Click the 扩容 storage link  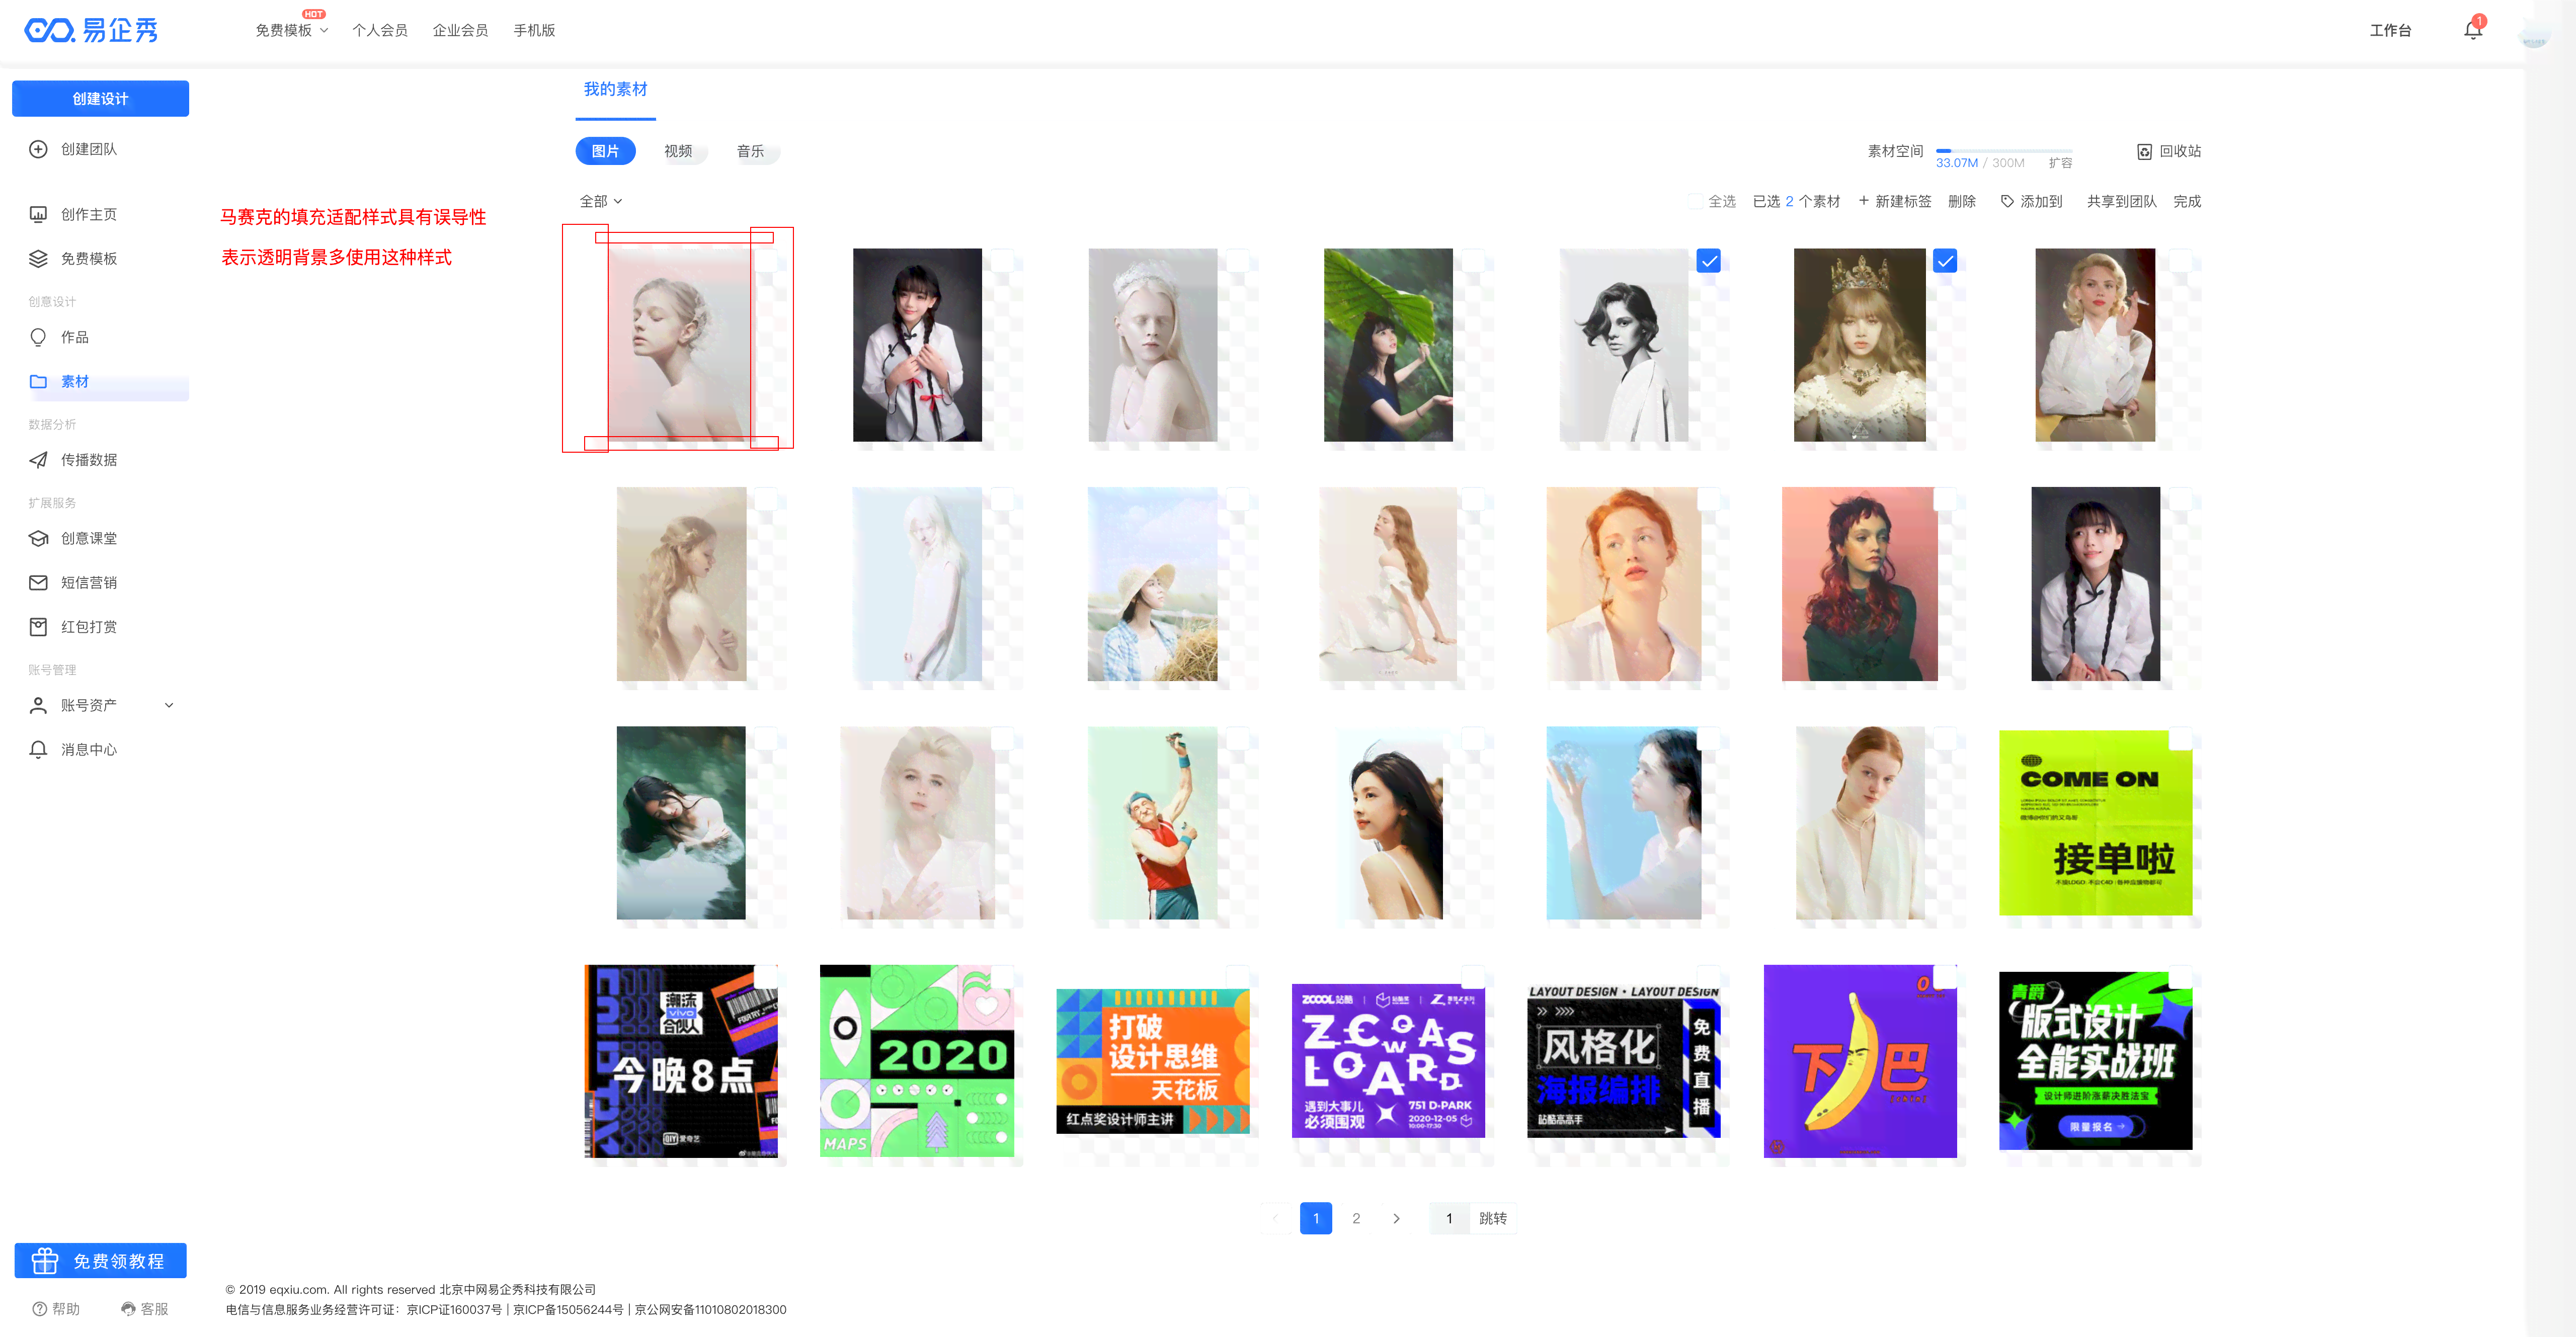pos(2060,163)
